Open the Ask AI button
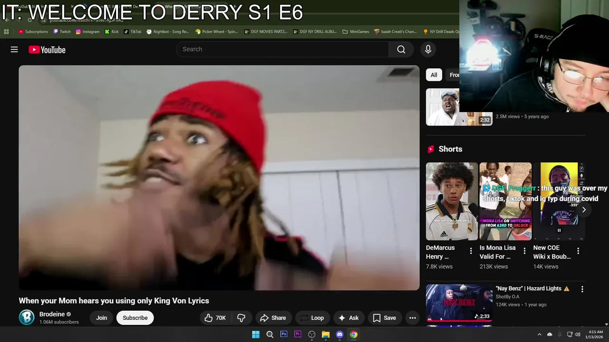Screen dimensions: 609x342 (348, 318)
